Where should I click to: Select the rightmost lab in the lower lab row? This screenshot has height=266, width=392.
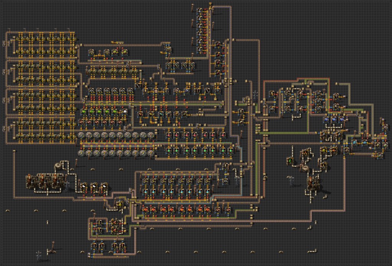click(151, 153)
